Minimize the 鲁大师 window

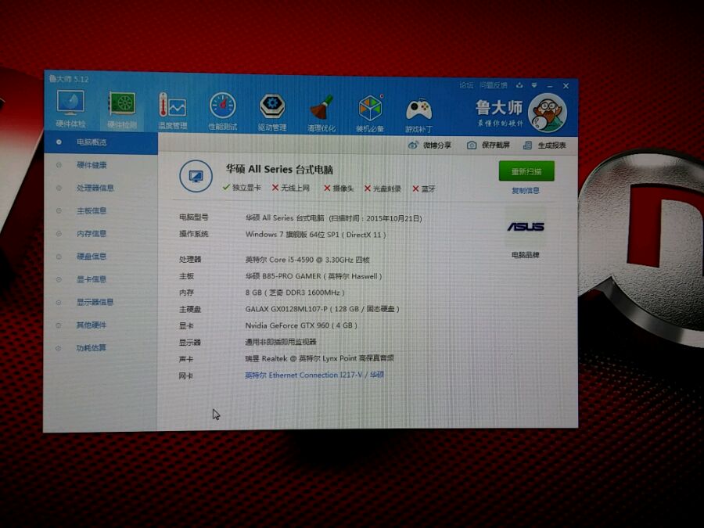550,85
